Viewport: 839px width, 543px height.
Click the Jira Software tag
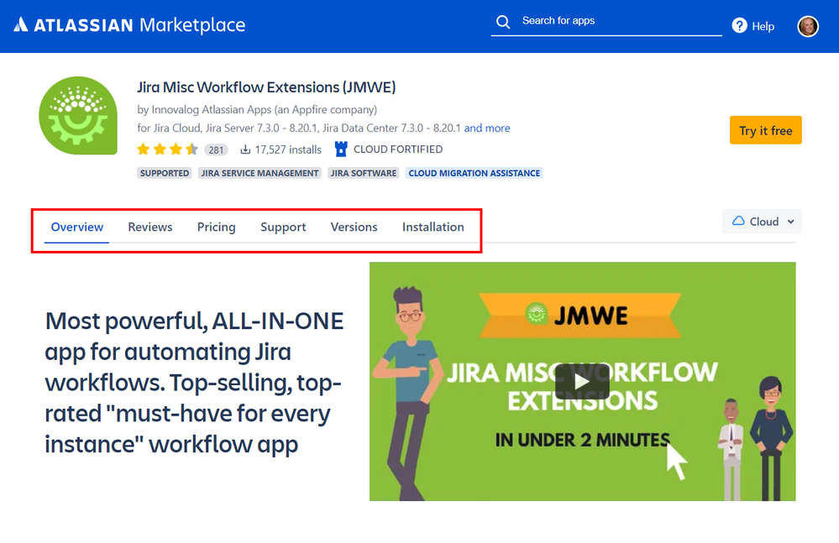(364, 173)
